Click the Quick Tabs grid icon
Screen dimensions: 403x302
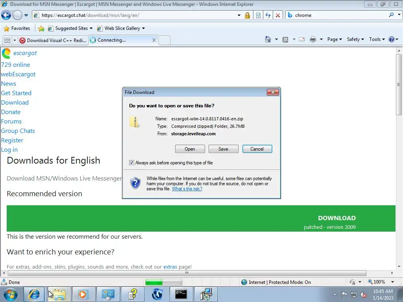tap(7, 41)
